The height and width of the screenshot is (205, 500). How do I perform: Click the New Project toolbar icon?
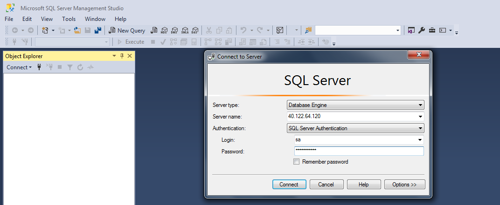click(45, 31)
